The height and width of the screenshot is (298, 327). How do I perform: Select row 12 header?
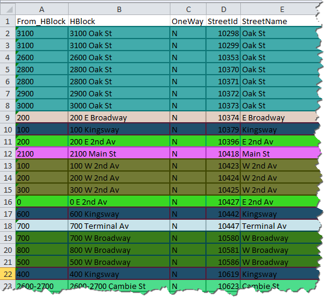[8, 154]
